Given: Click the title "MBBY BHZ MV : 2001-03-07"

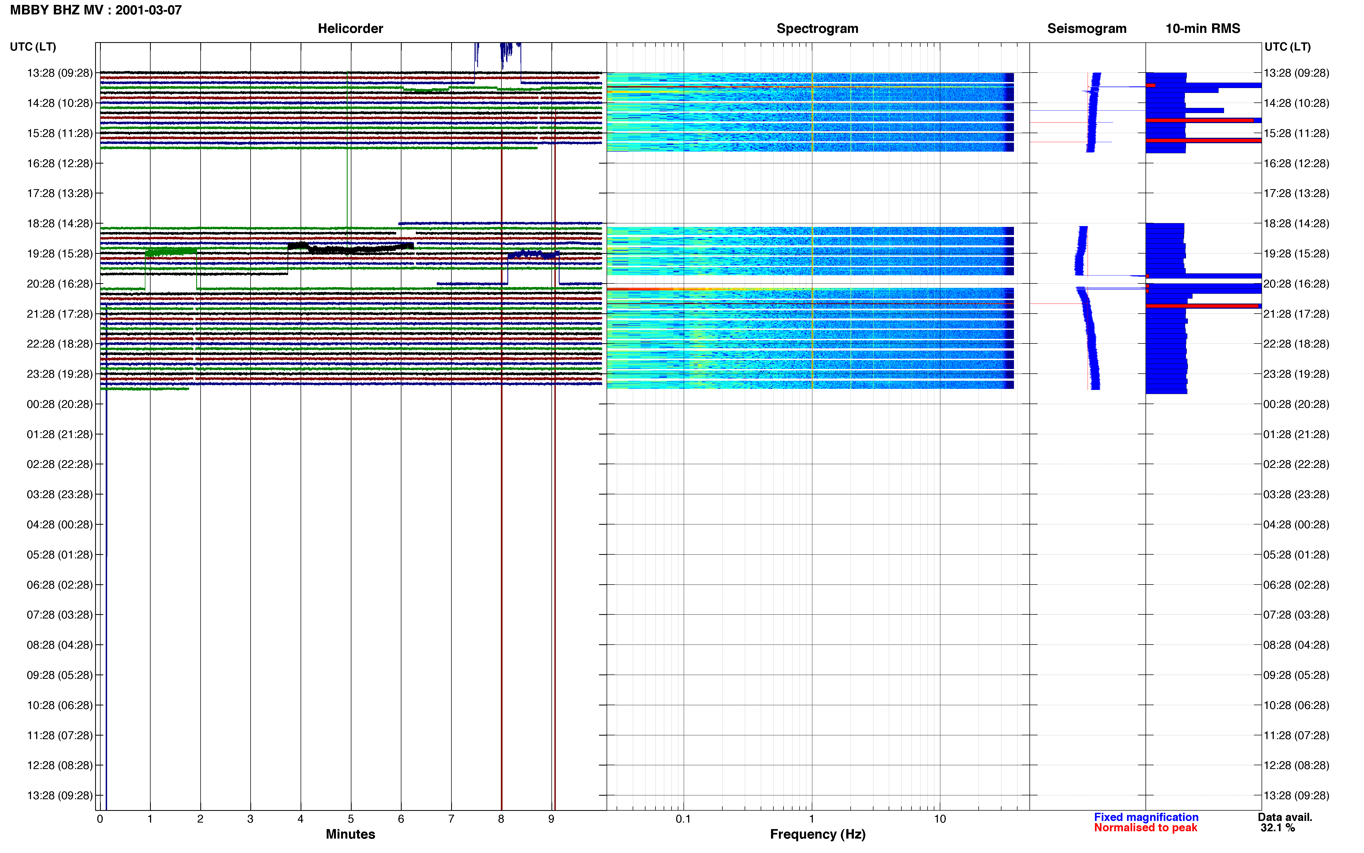Looking at the screenshot, I should [96, 10].
